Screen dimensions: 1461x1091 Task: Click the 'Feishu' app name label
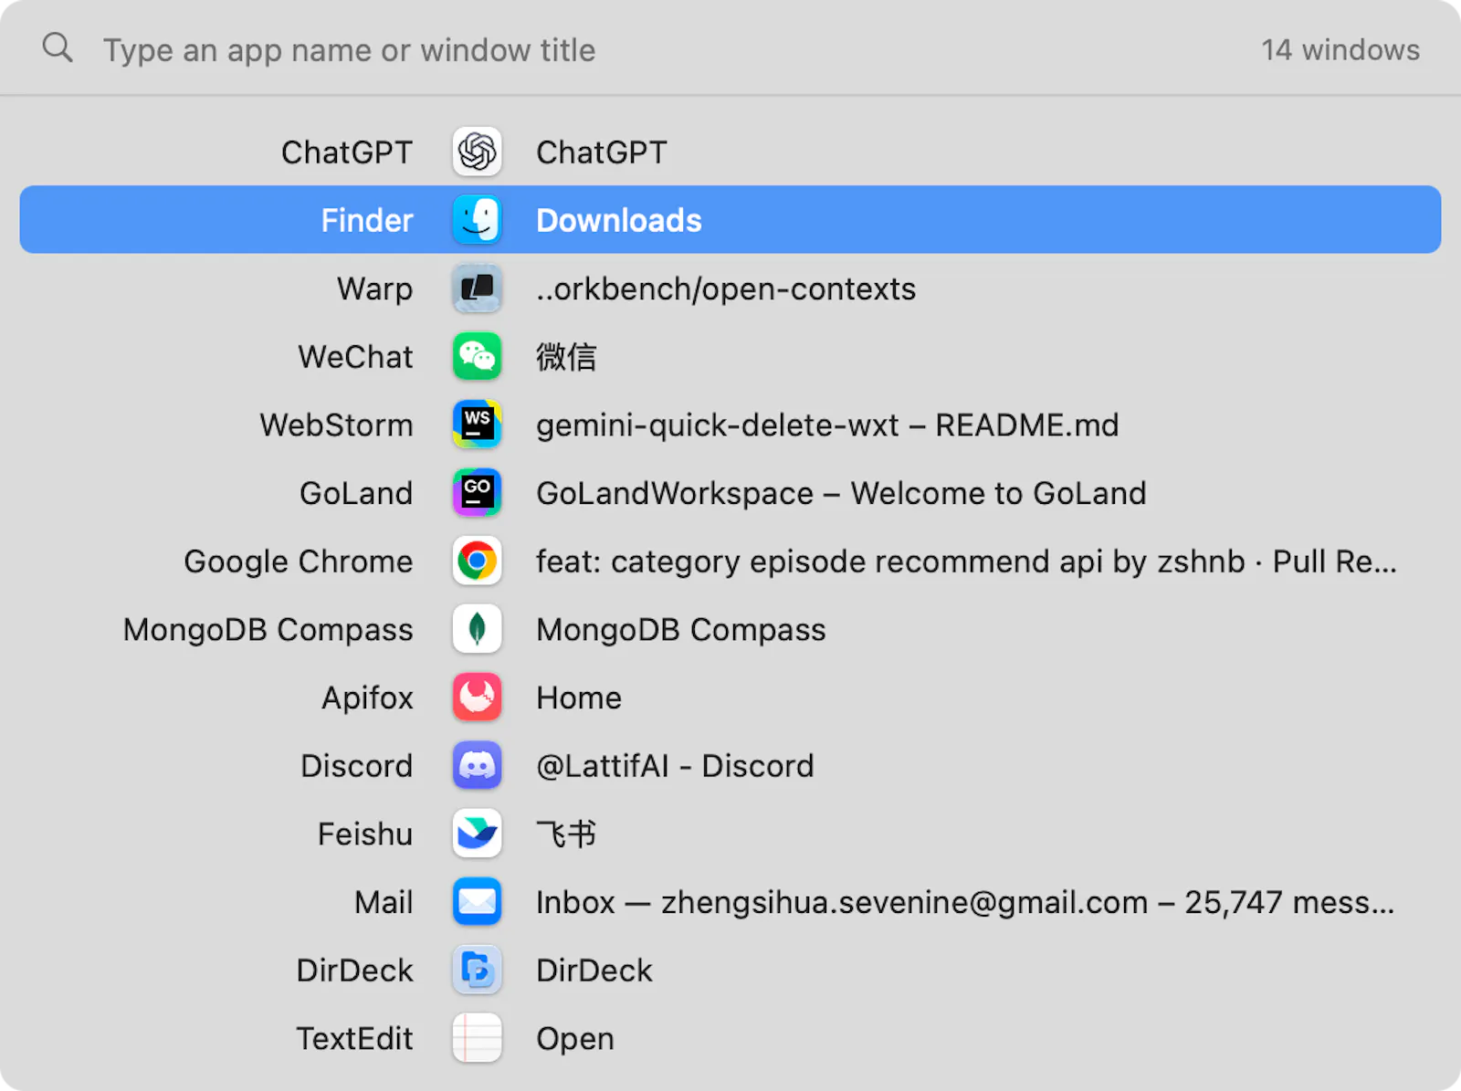coord(365,834)
